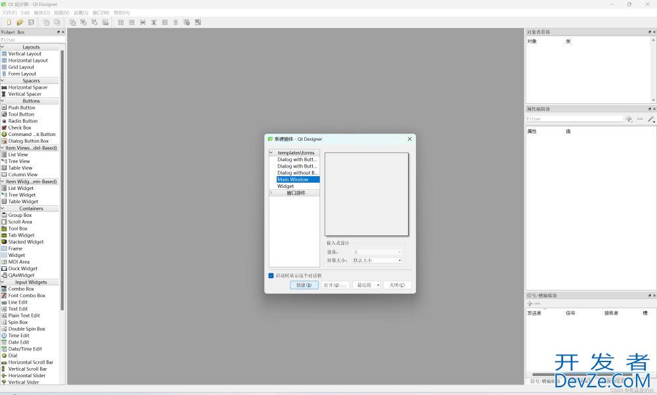Screen dimensions: 657x395
Task: Collapse the Layouts category in Widget Box
Action: 3,47
